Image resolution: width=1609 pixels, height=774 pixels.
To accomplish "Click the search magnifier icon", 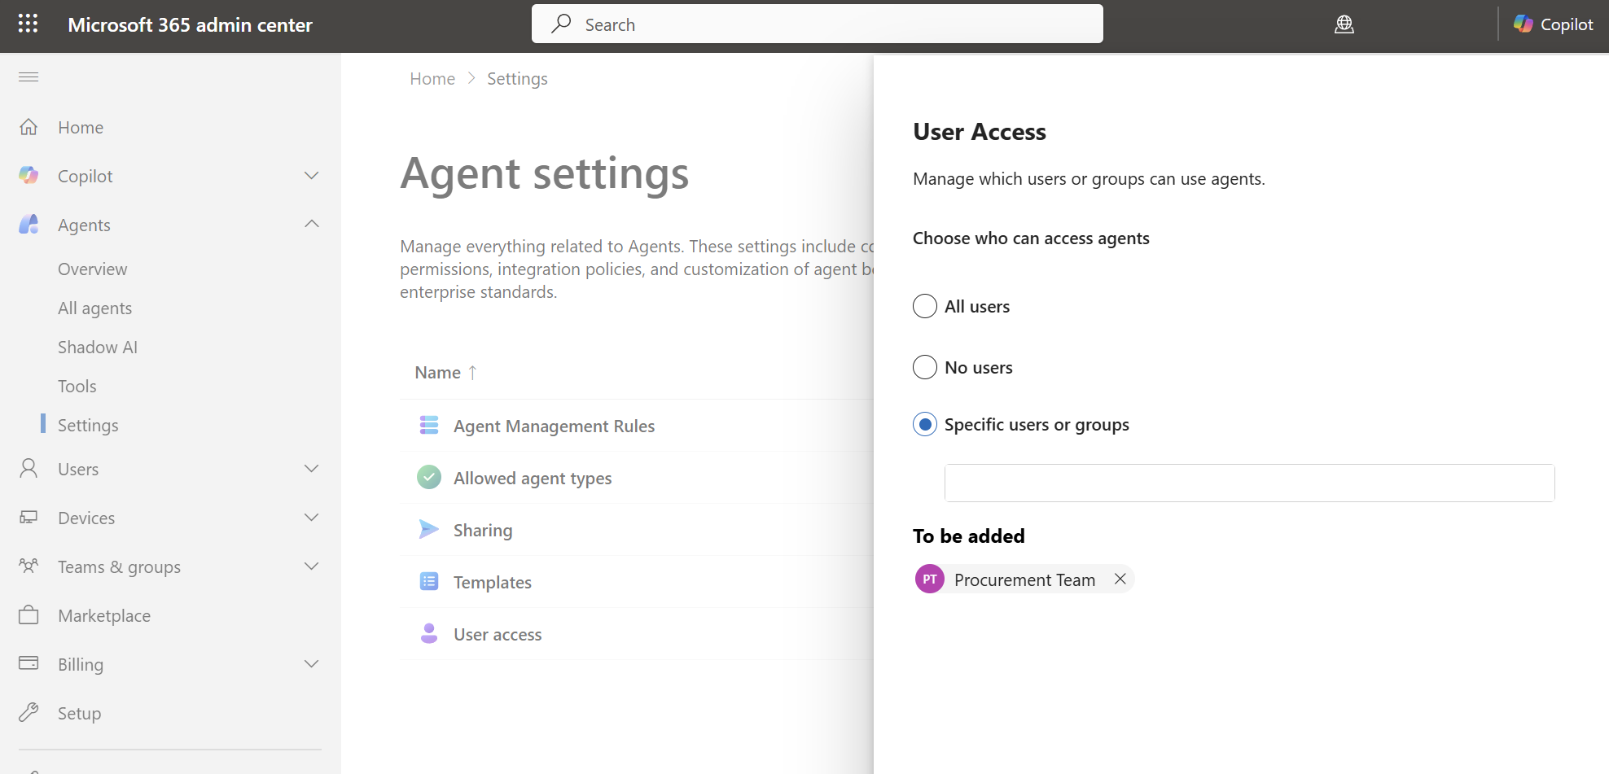I will (x=560, y=24).
